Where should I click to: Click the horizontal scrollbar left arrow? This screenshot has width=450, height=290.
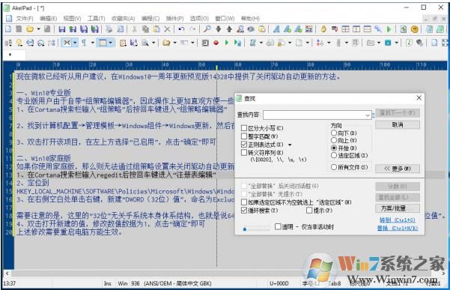coord(7,274)
